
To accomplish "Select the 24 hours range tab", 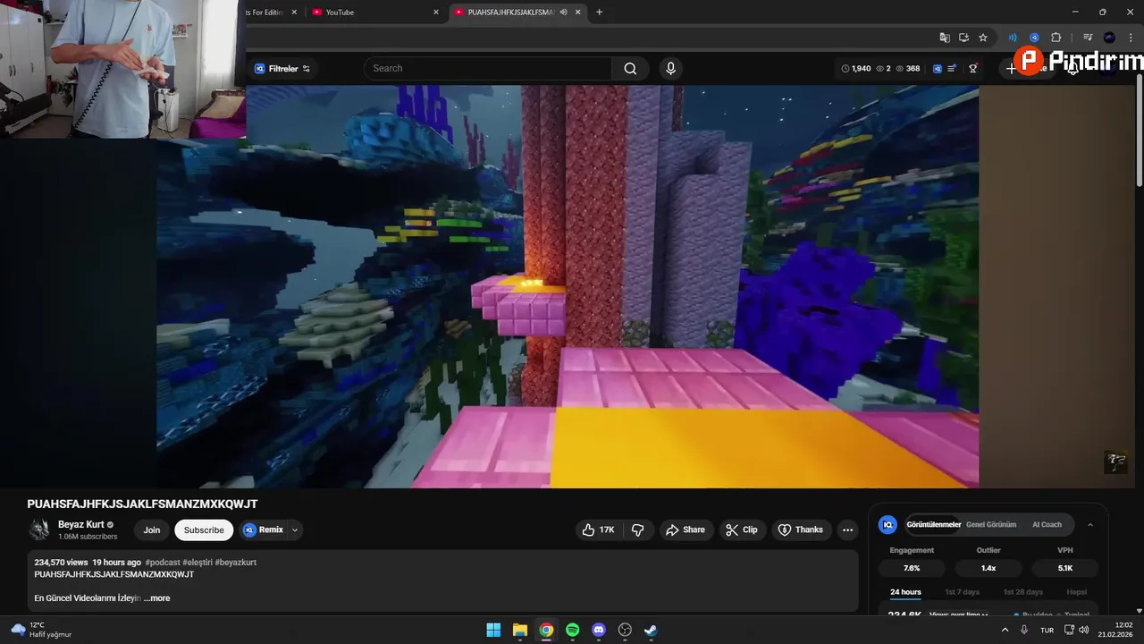I will (905, 592).
